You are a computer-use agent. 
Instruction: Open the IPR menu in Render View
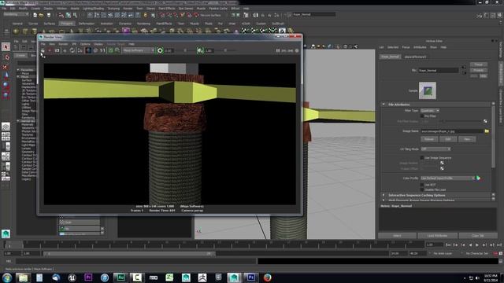(74, 44)
